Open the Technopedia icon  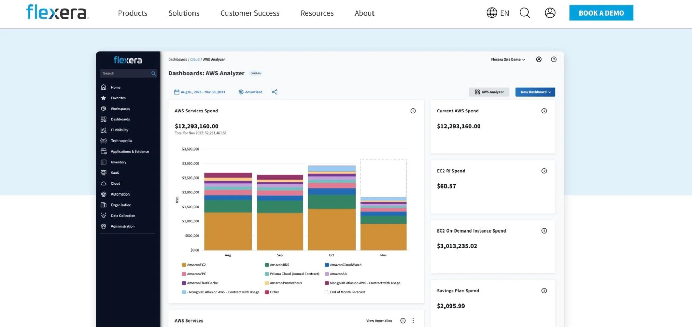104,141
